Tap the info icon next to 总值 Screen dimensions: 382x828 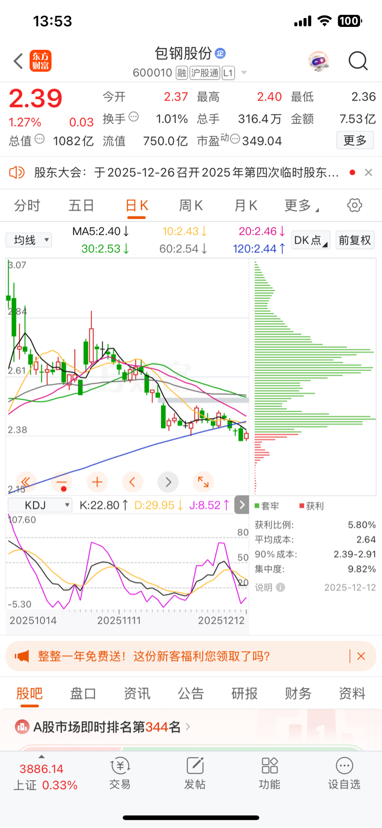tap(40, 139)
